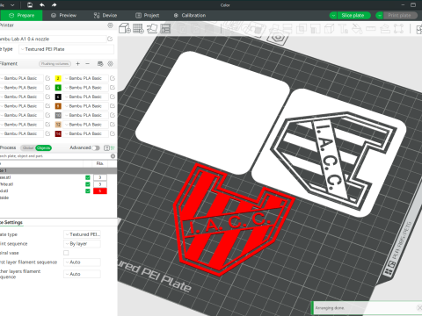The height and width of the screenshot is (316, 422).
Task: Click the Slice plate button
Action: pos(354,16)
